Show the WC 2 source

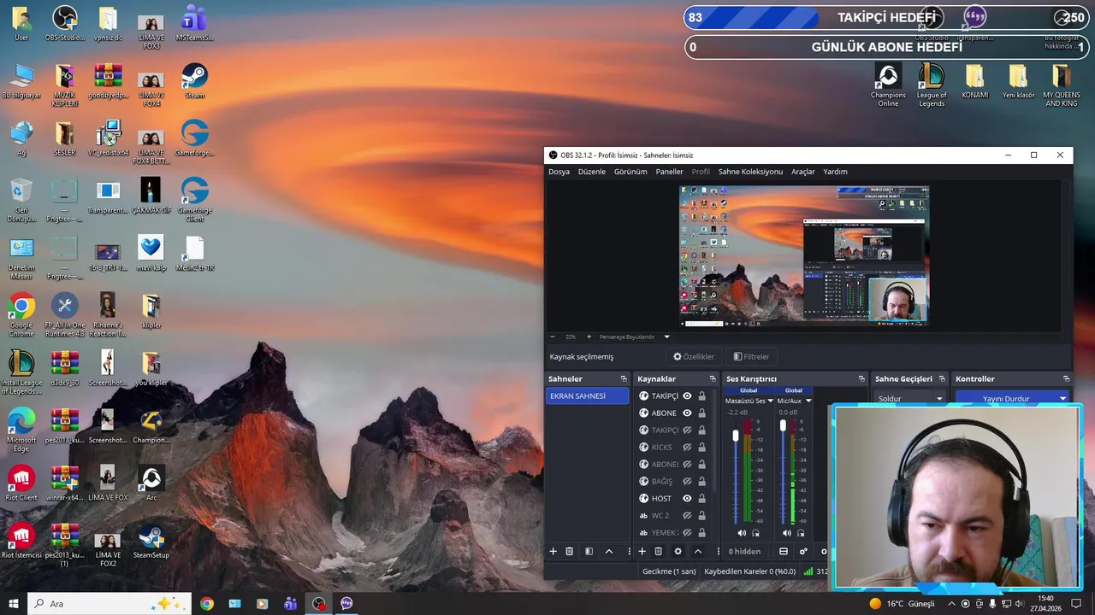click(687, 515)
